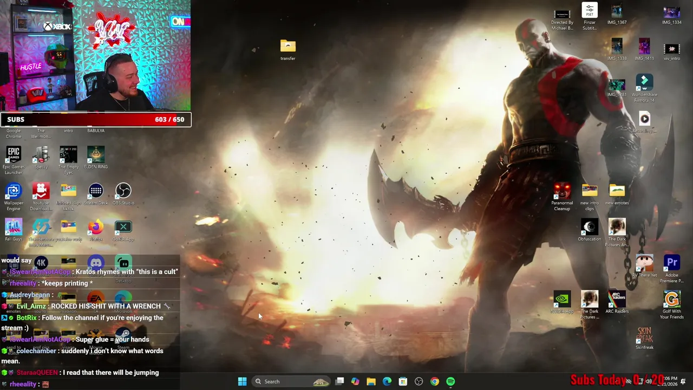Select the IMG_1411 video thumbnail
Viewport: 693px width, 390px height.
(644, 49)
